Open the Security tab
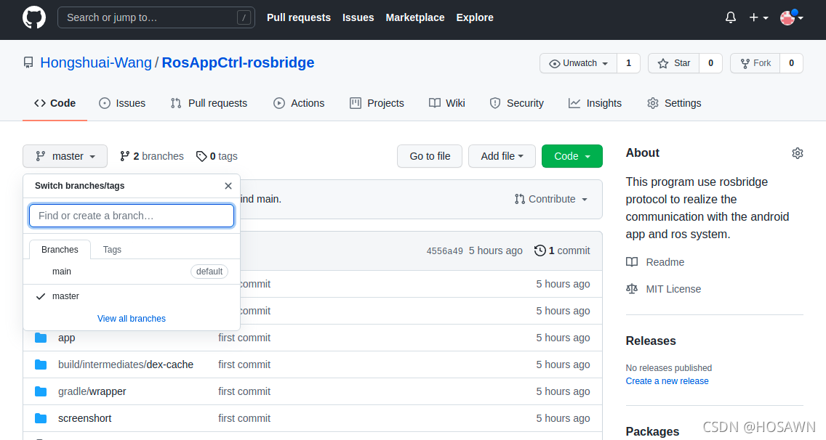This screenshot has width=826, height=440. [516, 103]
